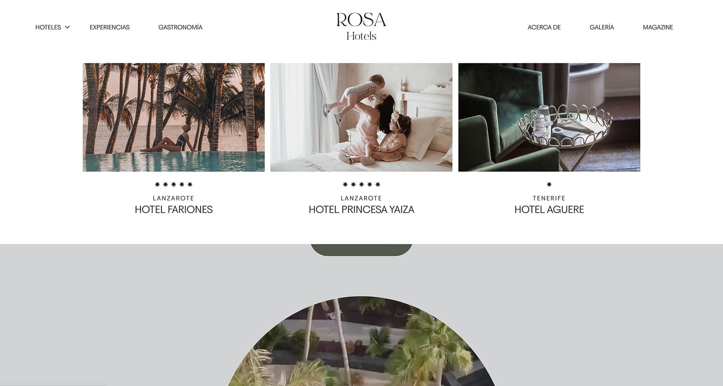Open the Magazine section
The width and height of the screenshot is (723, 386).
click(658, 27)
